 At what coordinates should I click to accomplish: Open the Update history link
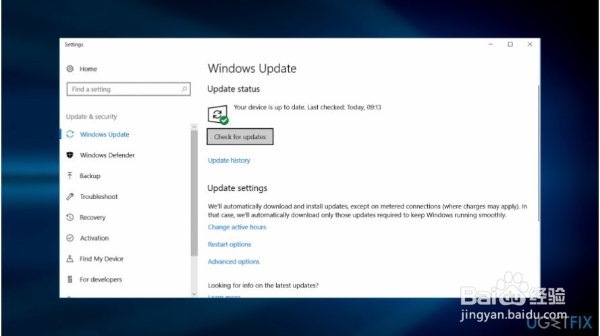point(229,161)
